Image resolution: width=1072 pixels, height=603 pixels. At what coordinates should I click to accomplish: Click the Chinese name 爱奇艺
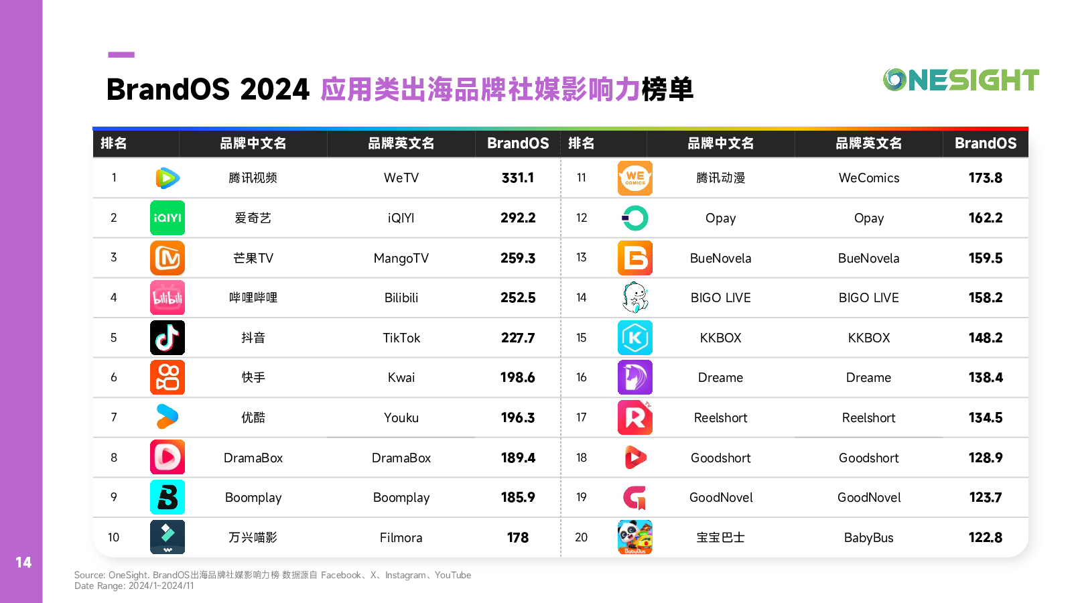pos(253,218)
